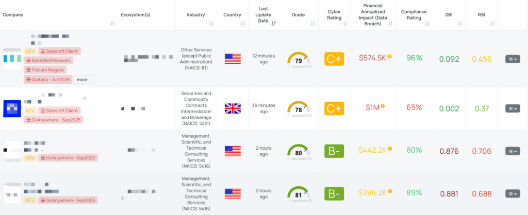Open action dropdown for the last row
528x215 pixels.
tap(513, 193)
